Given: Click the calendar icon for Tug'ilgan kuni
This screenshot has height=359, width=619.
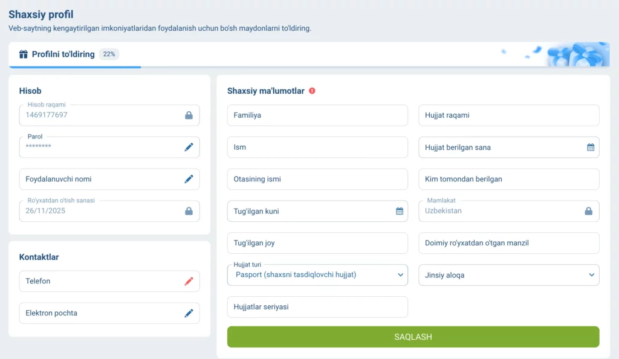Looking at the screenshot, I should click(x=399, y=211).
